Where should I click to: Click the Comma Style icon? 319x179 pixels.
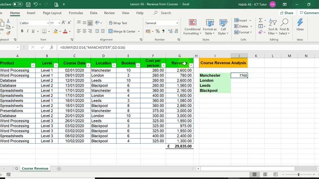163,31
